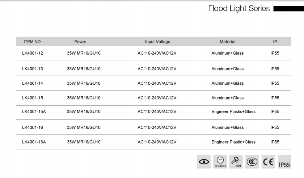Image resolution: width=304 pixels, height=178 pixels.
Task: Click the 30000H lifespan clock icon
Action: point(220,162)
